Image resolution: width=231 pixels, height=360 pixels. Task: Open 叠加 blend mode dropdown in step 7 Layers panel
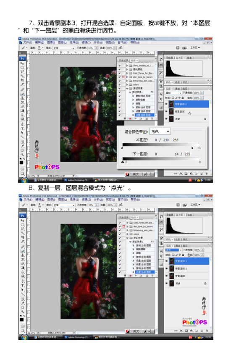pos(173,93)
